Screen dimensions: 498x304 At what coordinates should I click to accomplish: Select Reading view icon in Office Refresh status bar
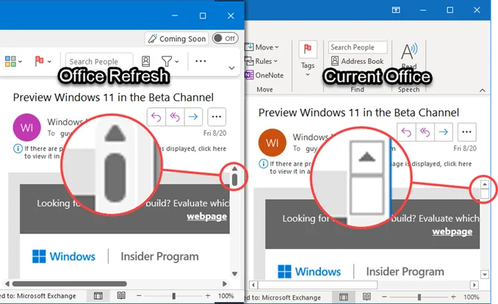[121, 296]
